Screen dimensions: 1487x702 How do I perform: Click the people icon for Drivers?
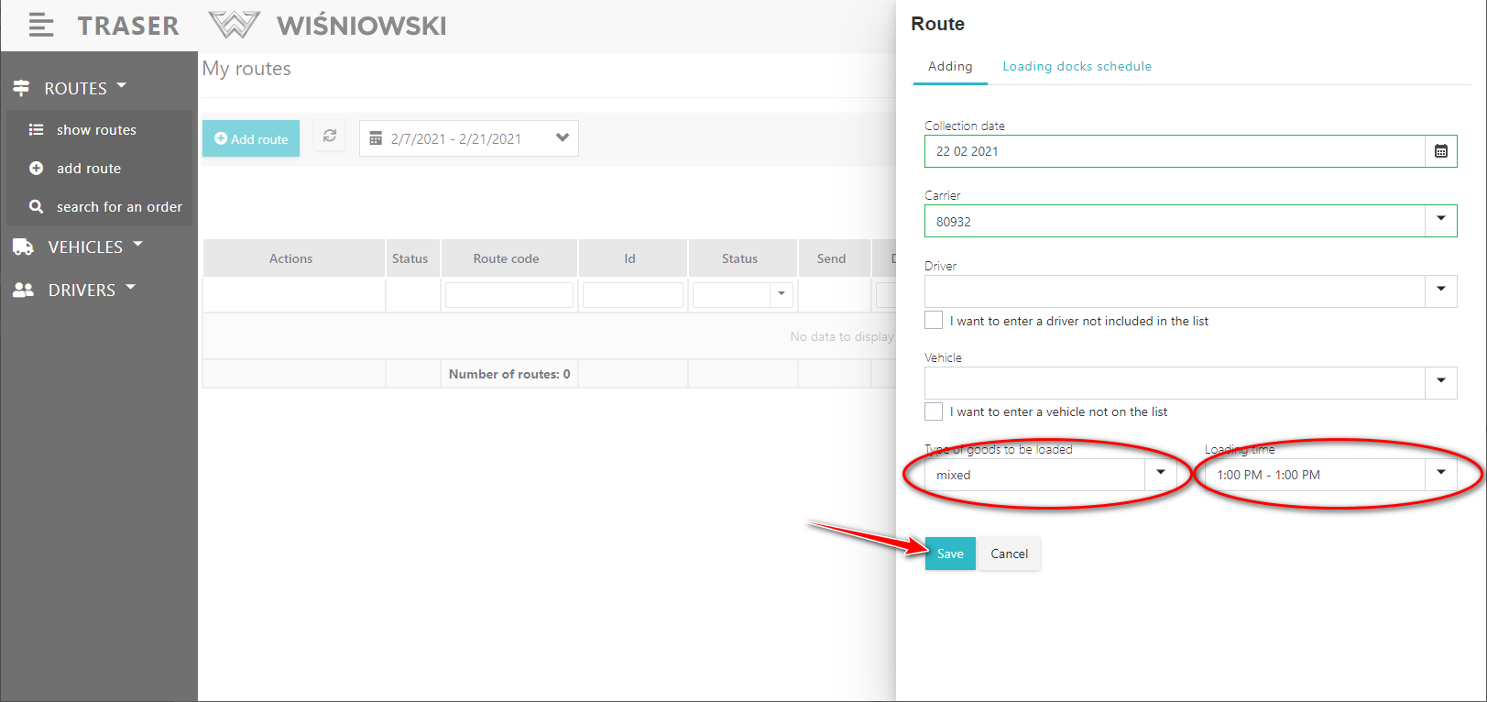[x=23, y=290]
